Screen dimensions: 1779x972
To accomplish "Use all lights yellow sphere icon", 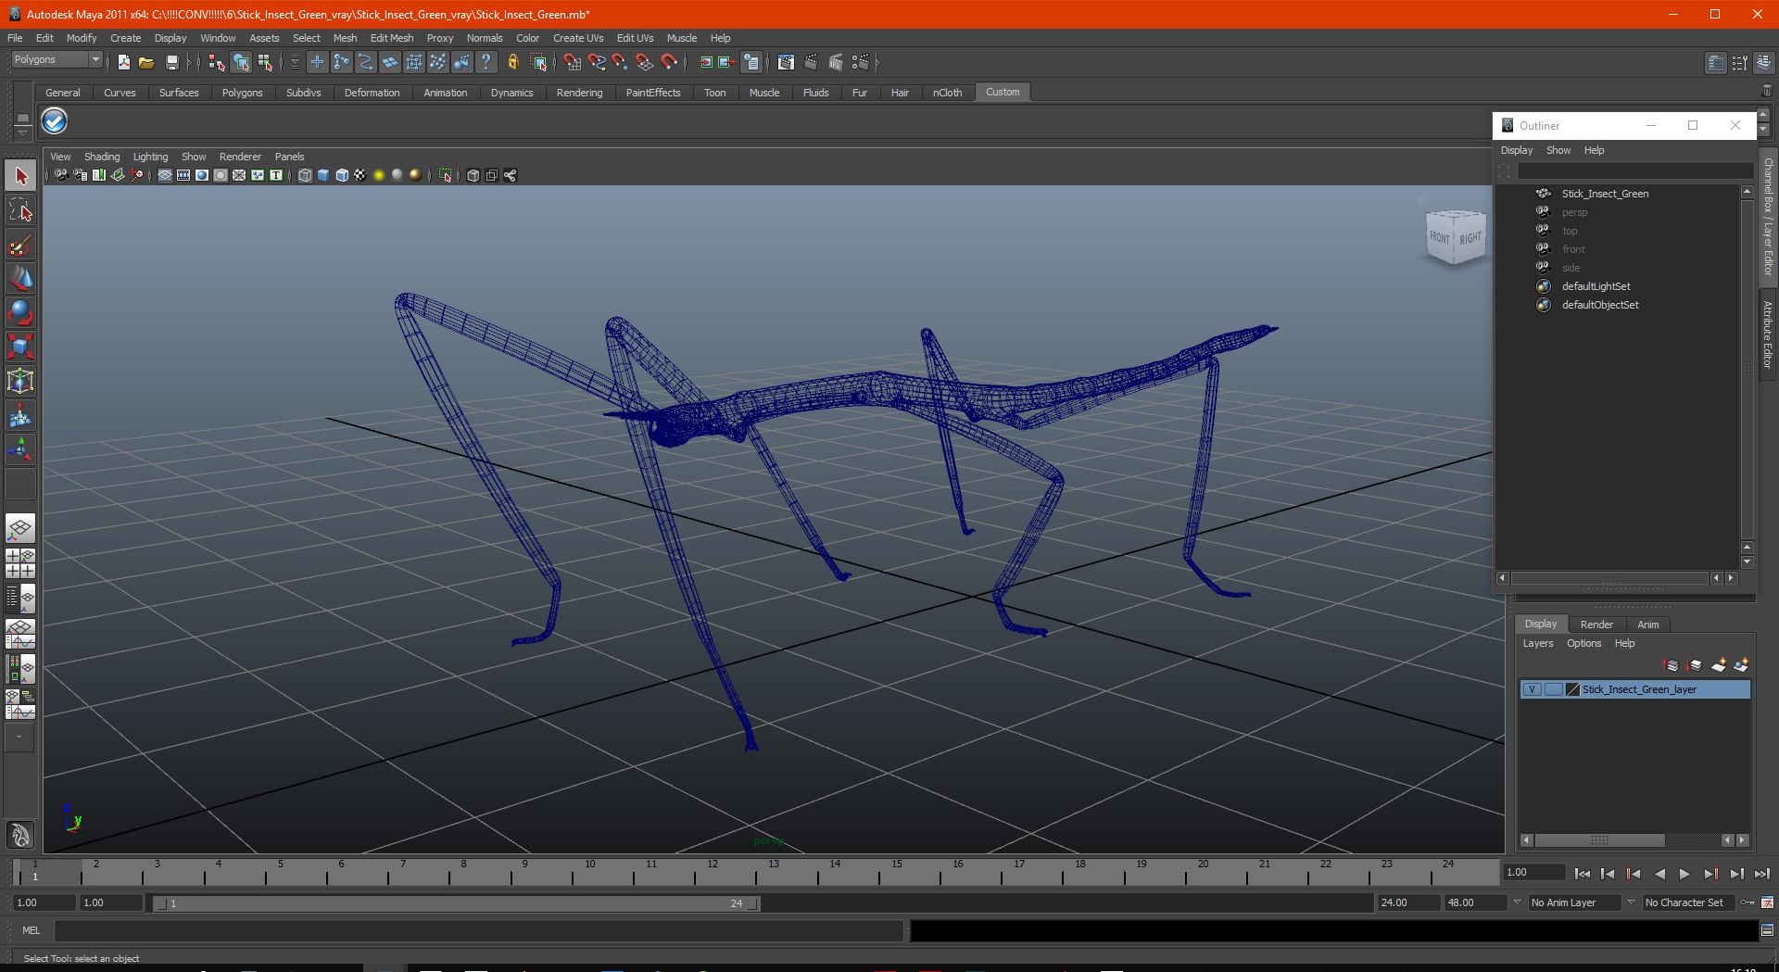I will 379,175.
